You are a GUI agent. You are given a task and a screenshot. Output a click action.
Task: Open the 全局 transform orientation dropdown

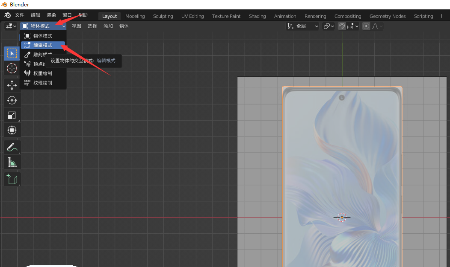302,26
